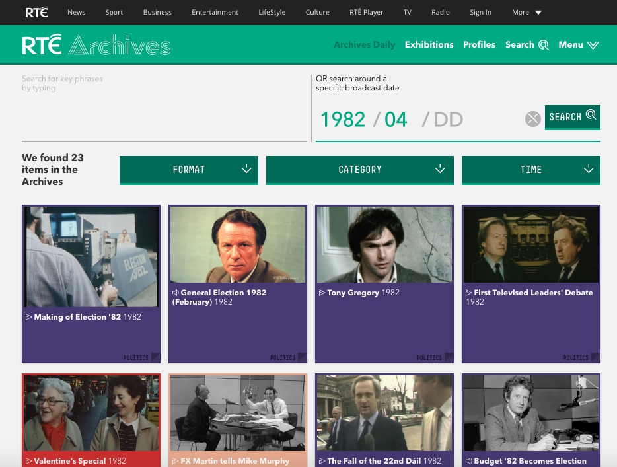Go to the Sport section
This screenshot has height=467, width=617.
pyautogui.click(x=114, y=12)
